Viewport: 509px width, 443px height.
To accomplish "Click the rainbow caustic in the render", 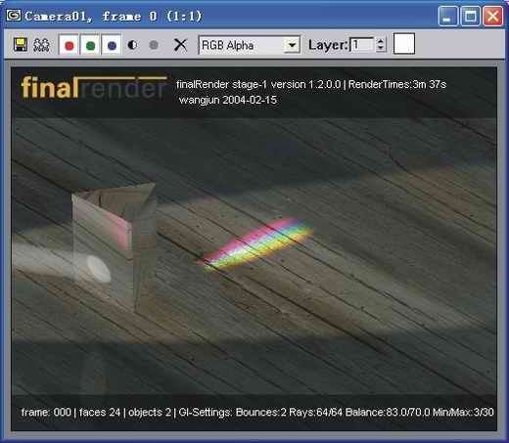I will [x=257, y=243].
